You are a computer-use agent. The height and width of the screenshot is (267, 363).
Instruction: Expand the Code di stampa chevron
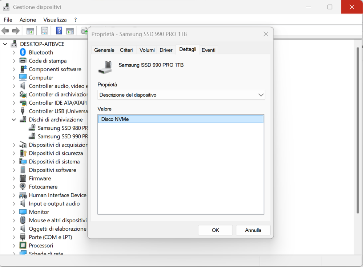pyautogui.click(x=14, y=61)
